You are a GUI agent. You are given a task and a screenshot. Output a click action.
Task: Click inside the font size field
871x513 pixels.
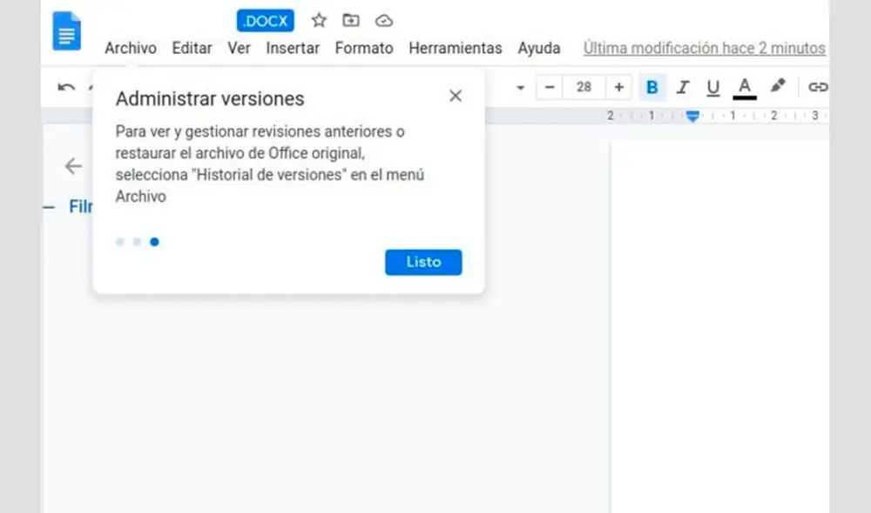tap(584, 87)
